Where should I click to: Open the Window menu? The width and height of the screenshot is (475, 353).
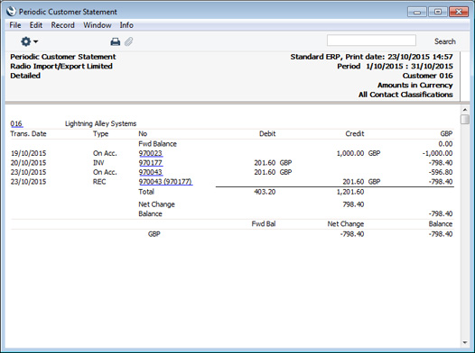(x=98, y=25)
